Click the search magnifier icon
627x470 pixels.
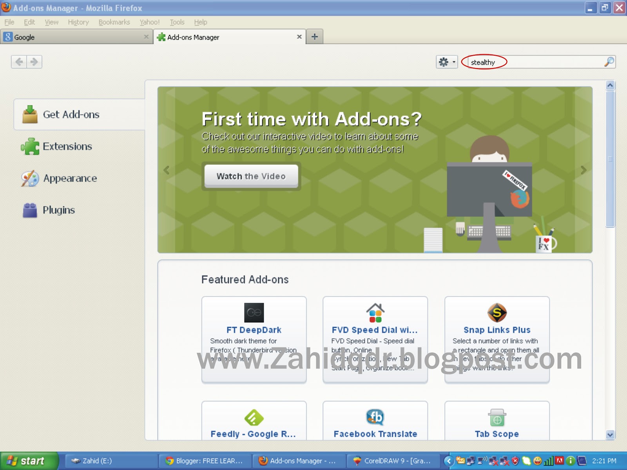pos(609,62)
